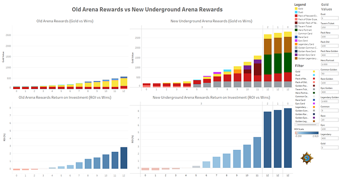Image resolution: width=341 pixels, height=179 pixels.
Task: Toggle Common Ca.. in the Filter list
Action: pyautogui.click(x=305, y=96)
